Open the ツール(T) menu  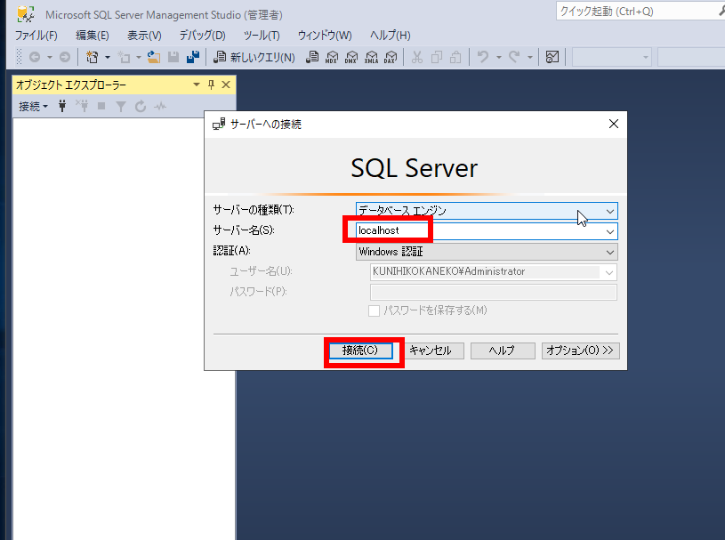click(262, 35)
